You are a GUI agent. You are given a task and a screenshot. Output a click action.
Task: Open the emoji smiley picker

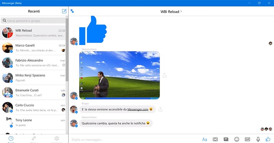pyautogui.click(x=237, y=139)
